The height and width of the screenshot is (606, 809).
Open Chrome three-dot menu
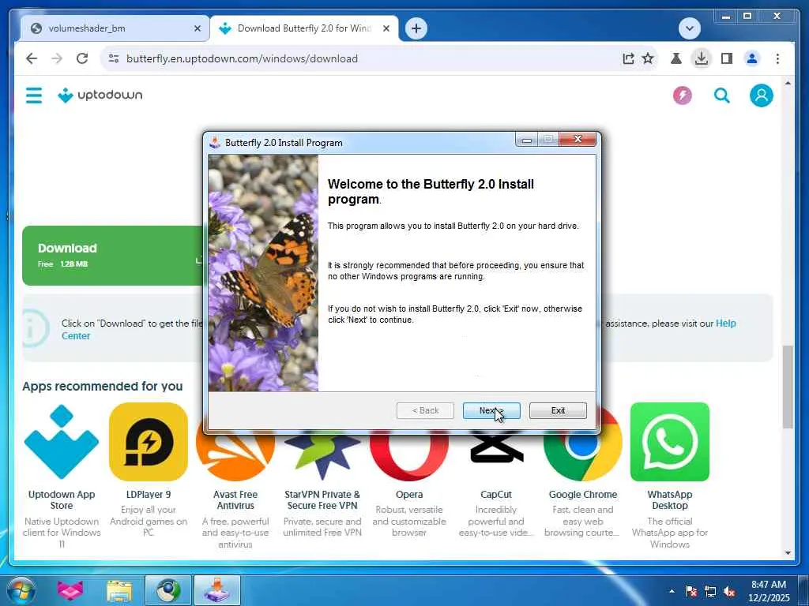(777, 58)
